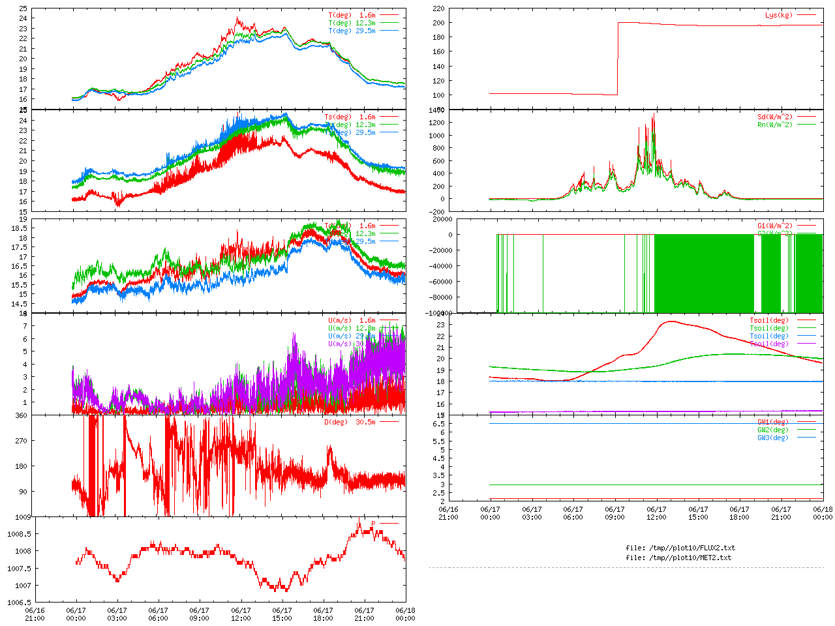The height and width of the screenshot is (626, 835).
Task: Click the '220' axis label on Lys plot
Action: point(438,8)
